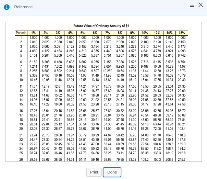Click the value 8.923 in the 8% column
This screenshot has height=179, width=207.
(120, 66)
